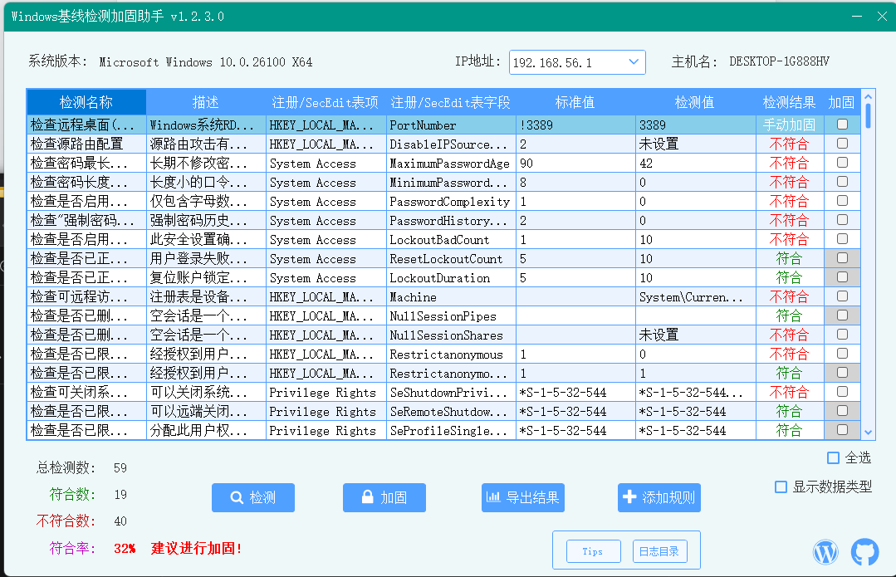Click the Machine field cell
The width and height of the screenshot is (896, 577).
pyautogui.click(x=451, y=297)
